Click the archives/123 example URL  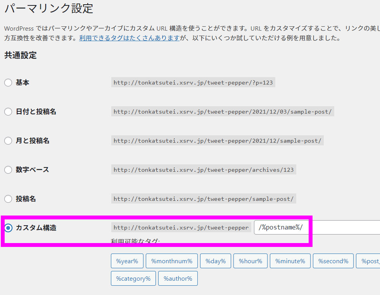tap(204, 170)
